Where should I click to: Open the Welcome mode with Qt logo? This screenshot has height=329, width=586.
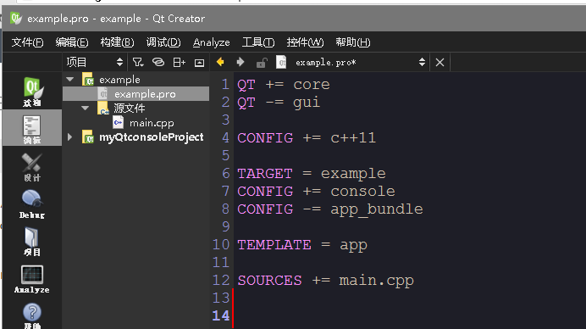[32, 92]
